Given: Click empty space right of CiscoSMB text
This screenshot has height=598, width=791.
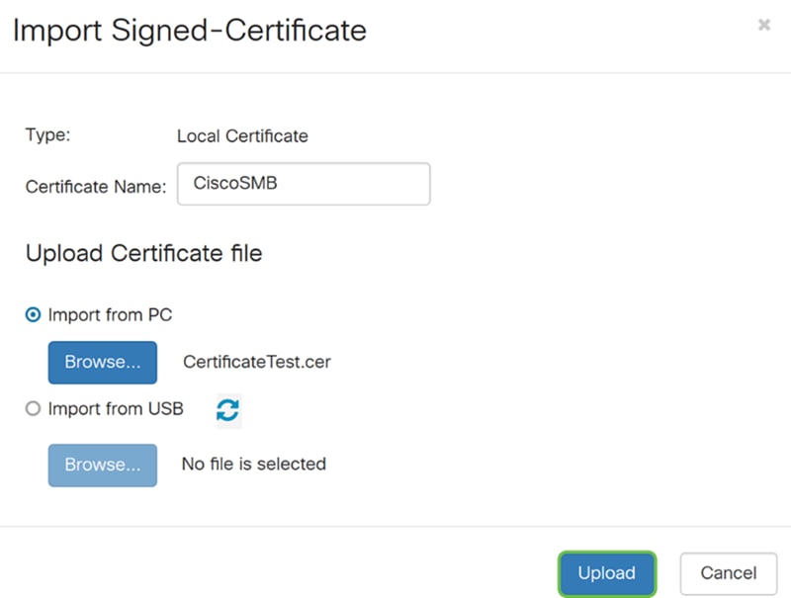Looking at the screenshot, I should pos(353,184).
